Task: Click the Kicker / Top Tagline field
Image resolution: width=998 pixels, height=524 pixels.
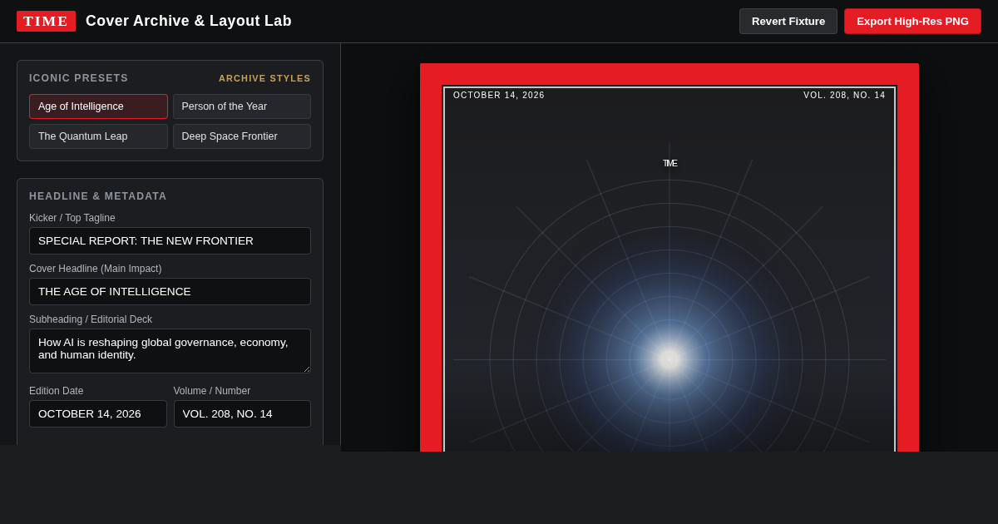Action: point(170,240)
